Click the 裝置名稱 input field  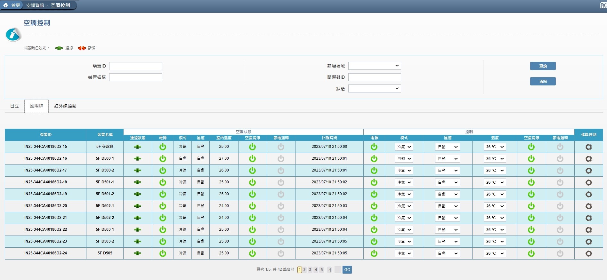135,77
